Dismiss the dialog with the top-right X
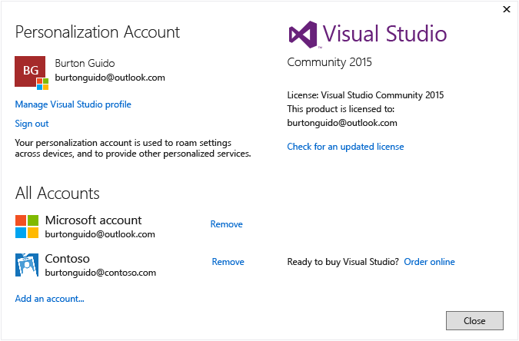 coord(507,9)
